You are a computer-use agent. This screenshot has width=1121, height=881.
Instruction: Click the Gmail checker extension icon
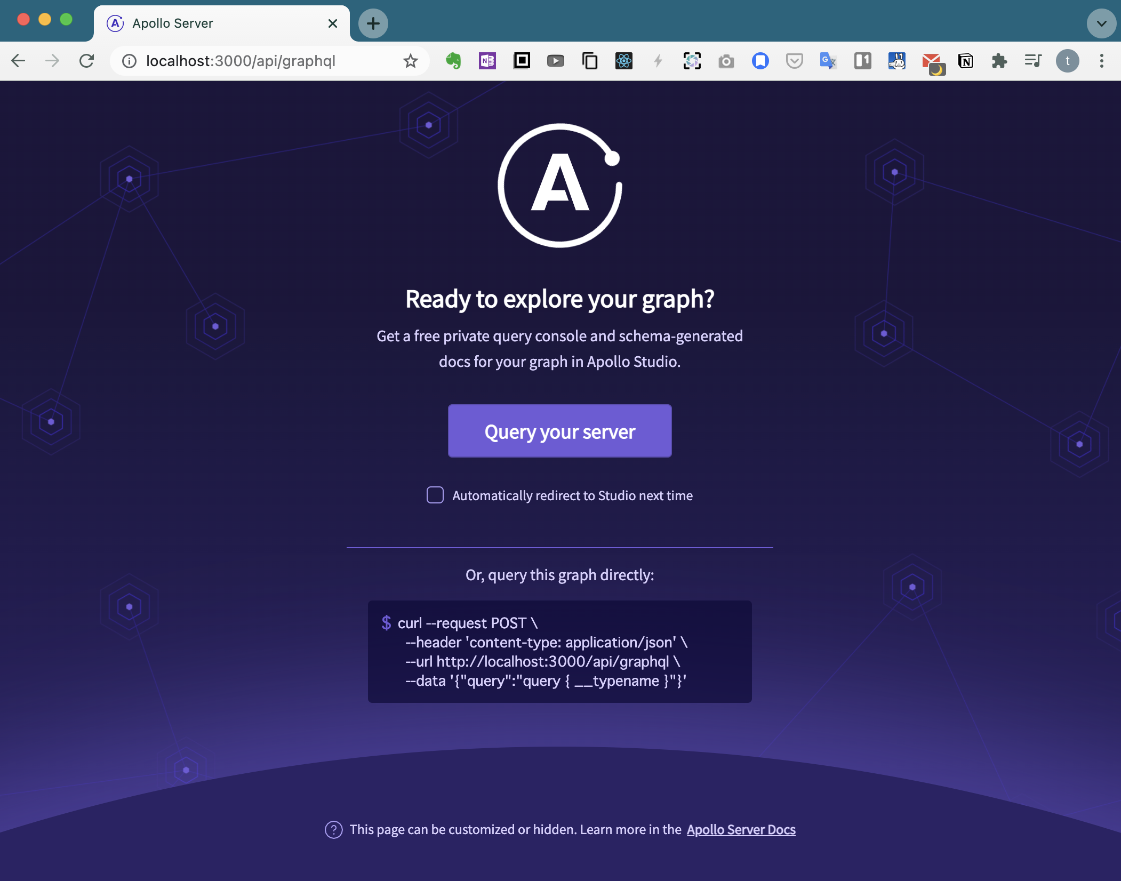pos(932,62)
